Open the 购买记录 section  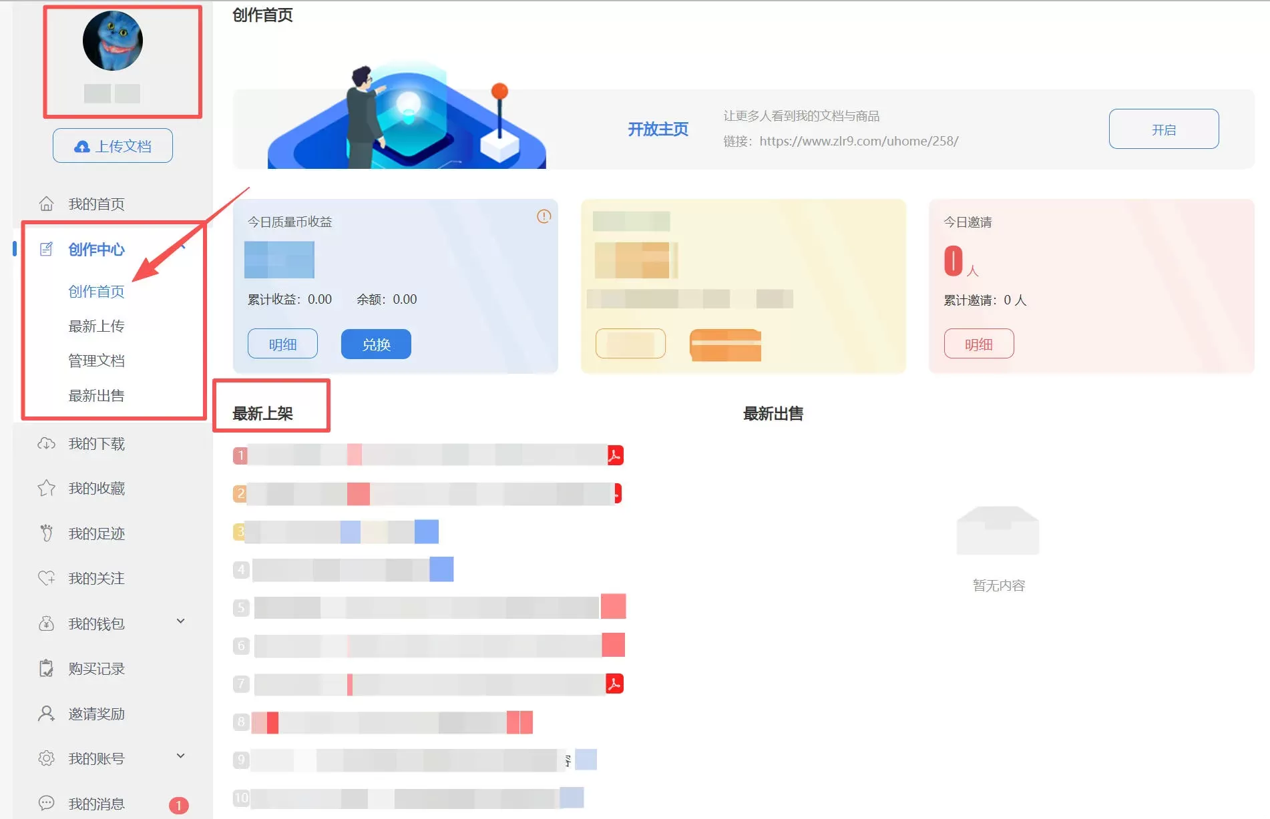pyautogui.click(x=95, y=668)
